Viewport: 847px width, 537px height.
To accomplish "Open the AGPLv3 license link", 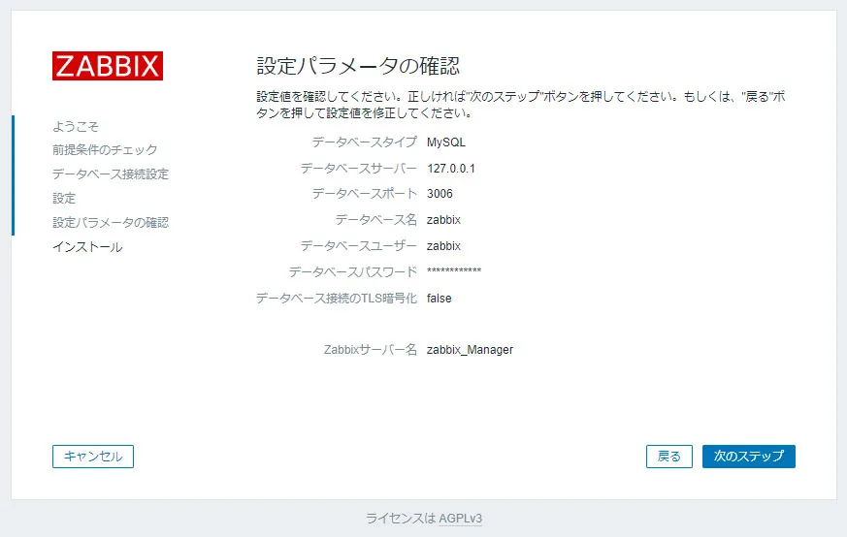I will [460, 519].
